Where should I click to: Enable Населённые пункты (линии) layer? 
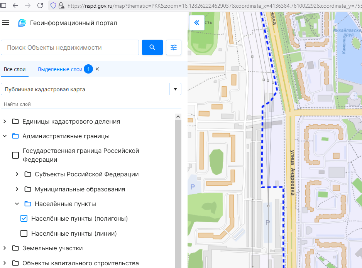point(24,233)
